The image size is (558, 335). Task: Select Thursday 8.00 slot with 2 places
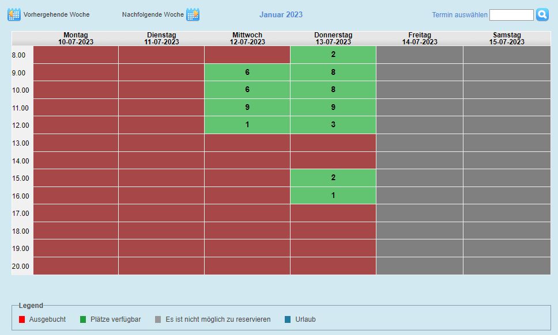[x=333, y=55]
